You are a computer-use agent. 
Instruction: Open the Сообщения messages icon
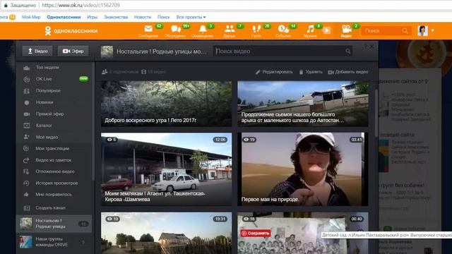[x=148, y=31]
